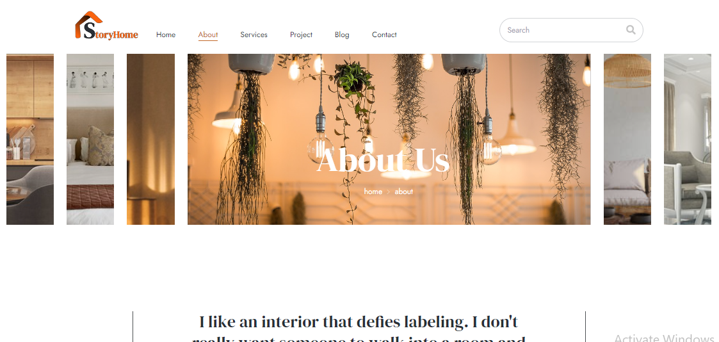The image size is (719, 342).
Task: Click the 'about' breadcrumb link
Action: click(x=403, y=191)
